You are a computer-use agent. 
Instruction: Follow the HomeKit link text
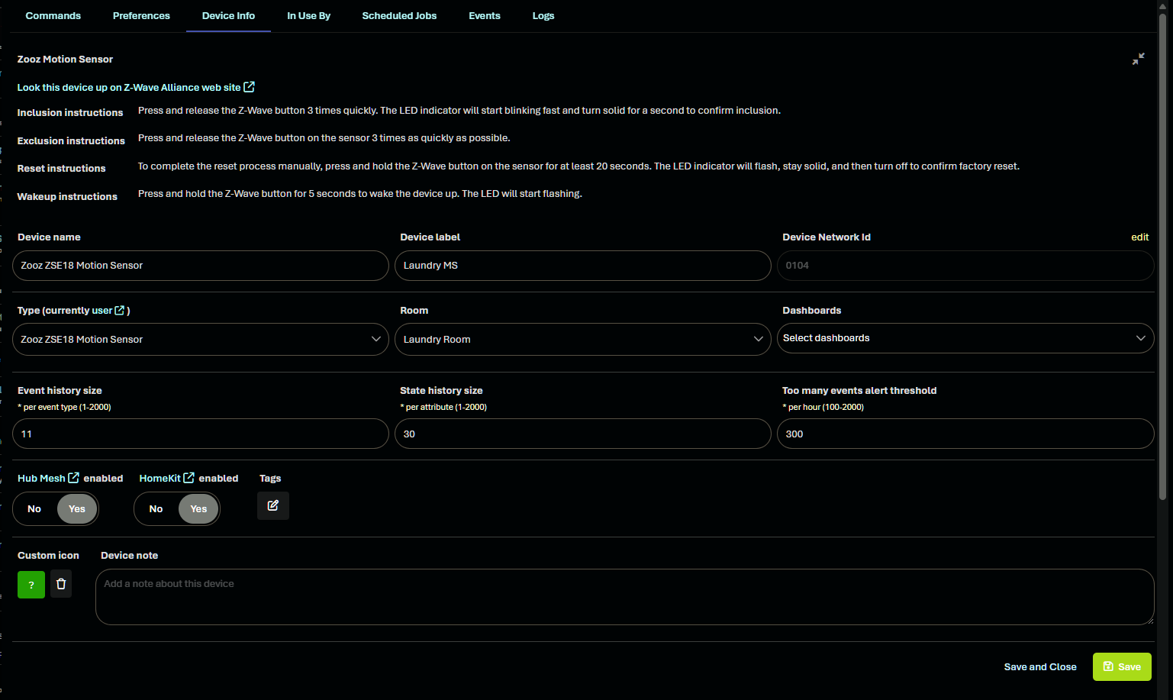coord(160,479)
